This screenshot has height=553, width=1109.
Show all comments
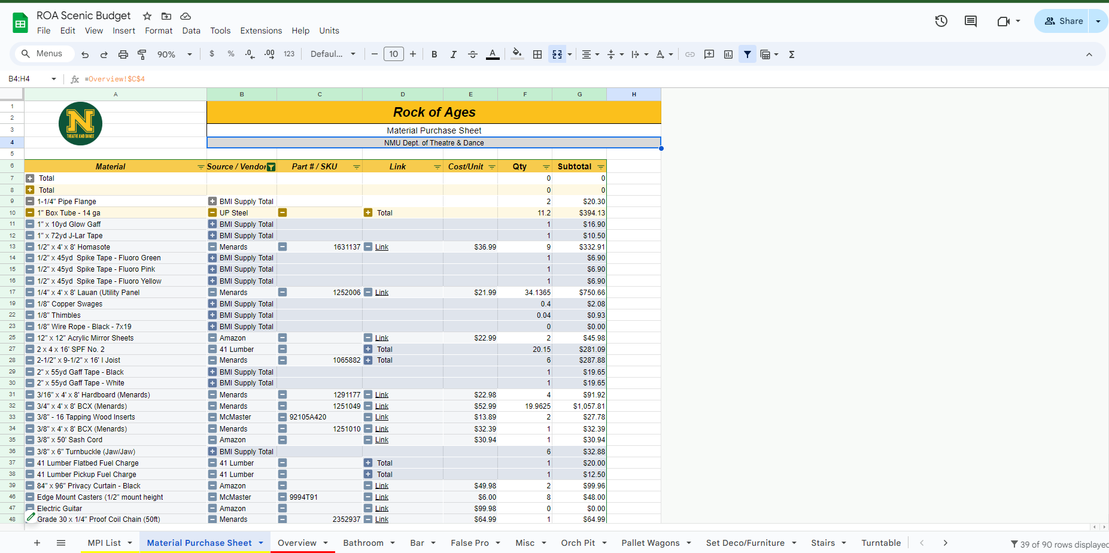pos(971,21)
